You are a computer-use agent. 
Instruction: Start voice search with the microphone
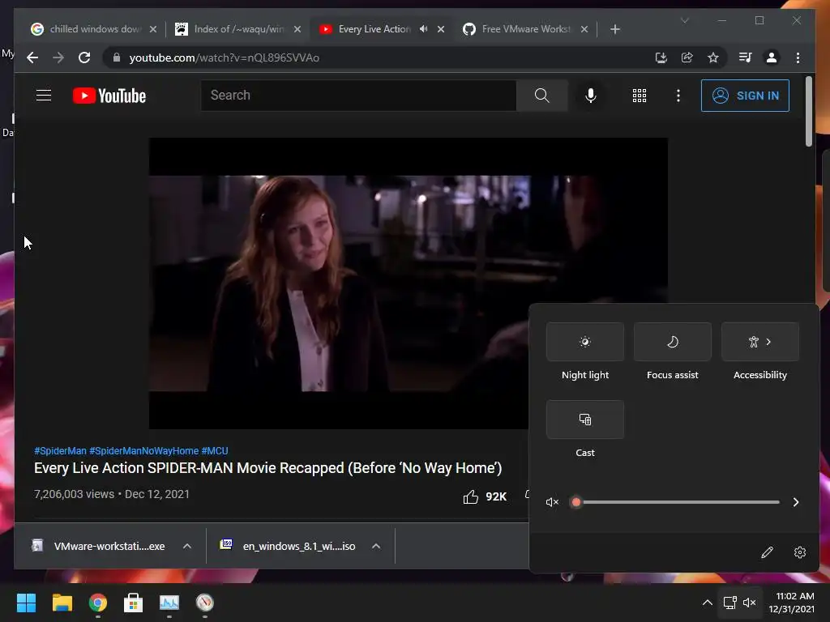click(591, 96)
